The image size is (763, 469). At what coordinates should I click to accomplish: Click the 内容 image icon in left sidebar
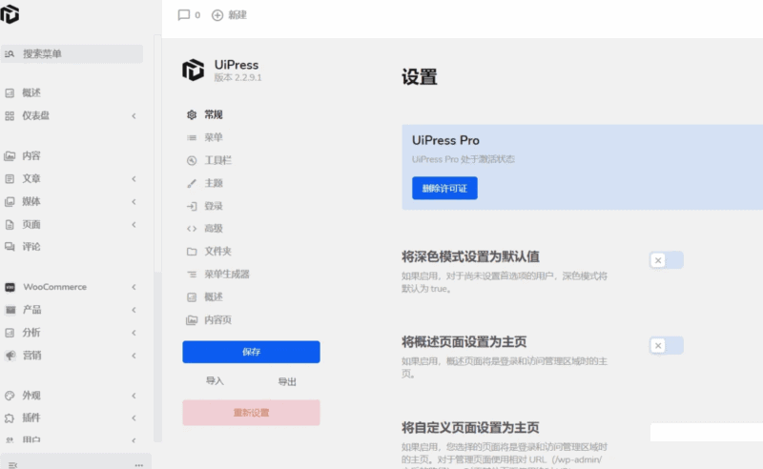[x=10, y=156]
